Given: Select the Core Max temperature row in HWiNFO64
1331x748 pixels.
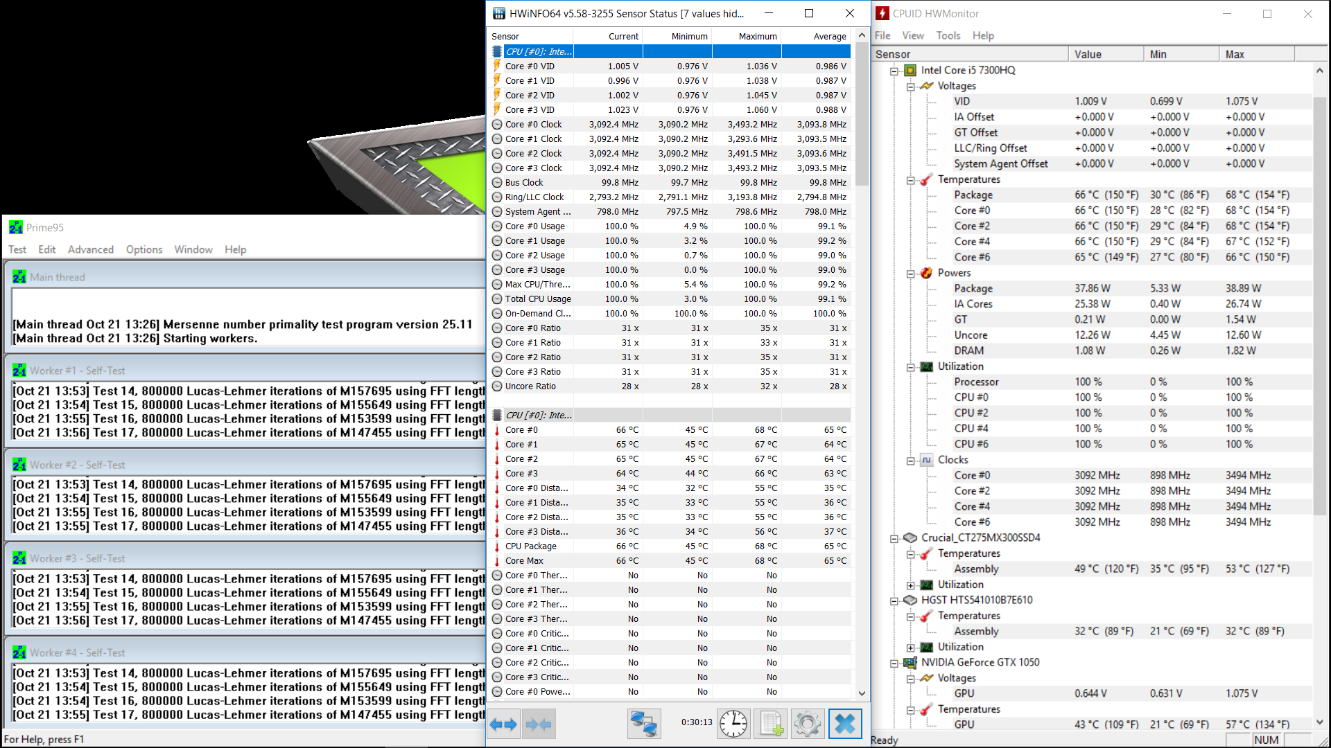Looking at the screenshot, I should coord(670,561).
